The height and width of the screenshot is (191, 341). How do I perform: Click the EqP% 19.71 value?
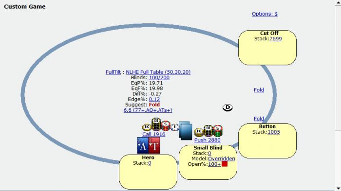pyautogui.click(x=156, y=83)
